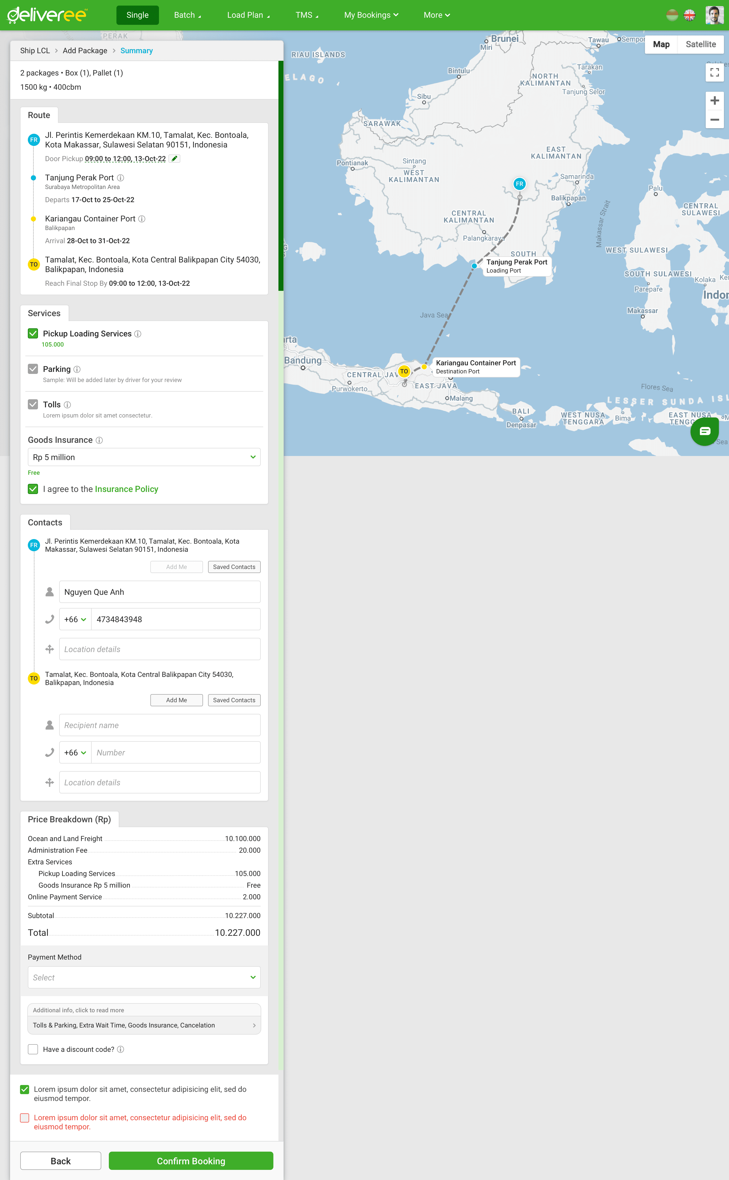Toggle the Insurance Policy agreement checkbox
This screenshot has height=1180, width=729.
(x=33, y=489)
